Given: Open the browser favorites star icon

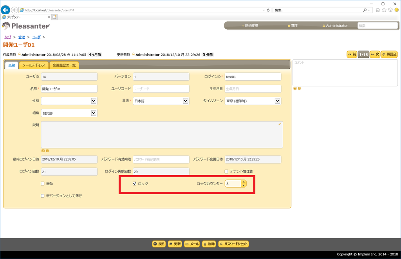Looking at the screenshot, I should (x=384, y=10).
